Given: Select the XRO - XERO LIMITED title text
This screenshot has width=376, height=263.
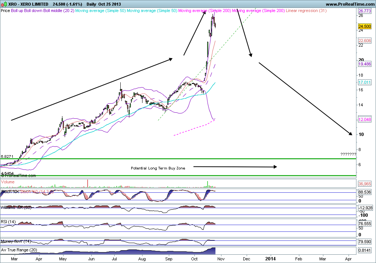Looking at the screenshot, I should point(28,4).
